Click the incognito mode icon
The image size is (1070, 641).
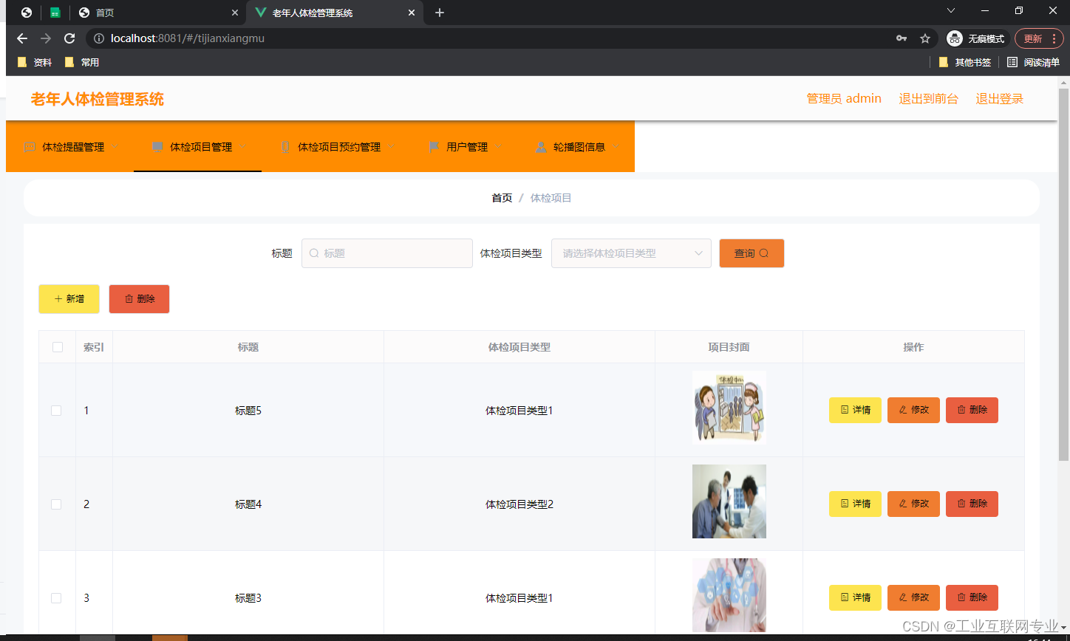point(955,38)
